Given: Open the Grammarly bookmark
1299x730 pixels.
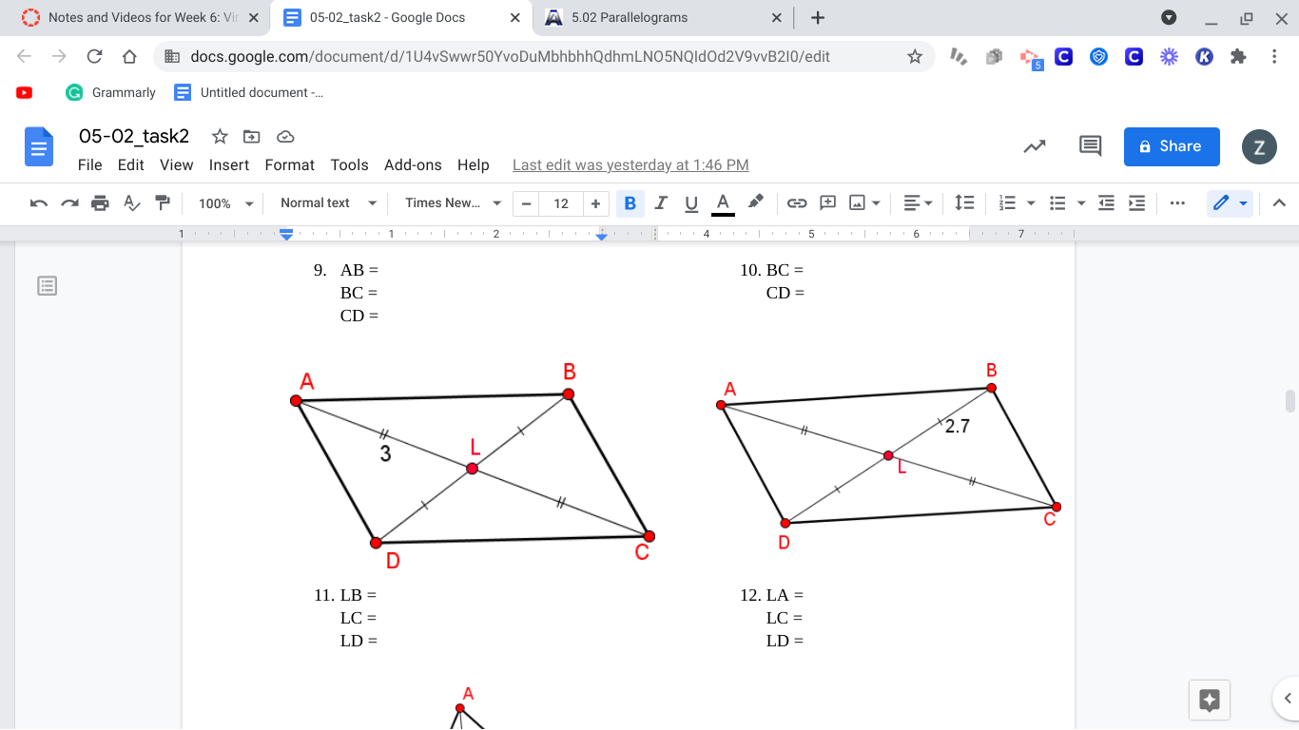Looking at the screenshot, I should [111, 92].
